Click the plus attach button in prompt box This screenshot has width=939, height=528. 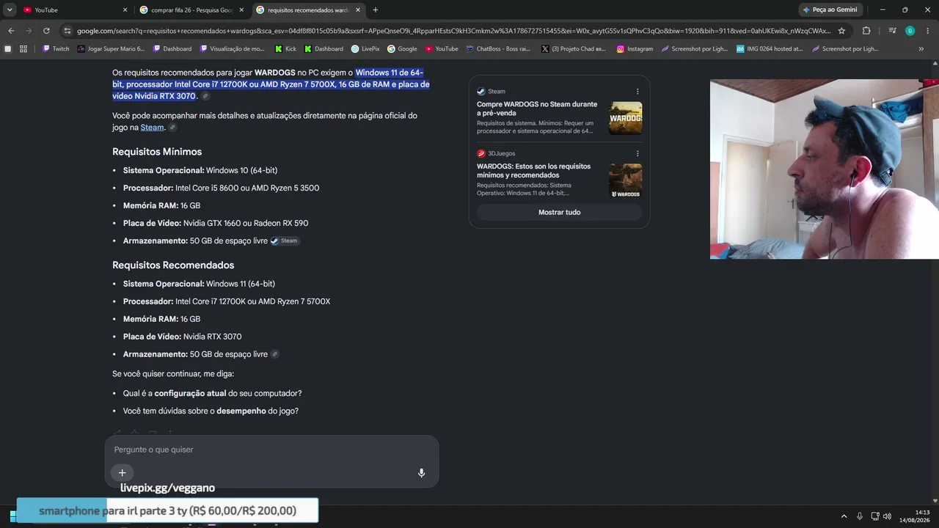tap(122, 473)
